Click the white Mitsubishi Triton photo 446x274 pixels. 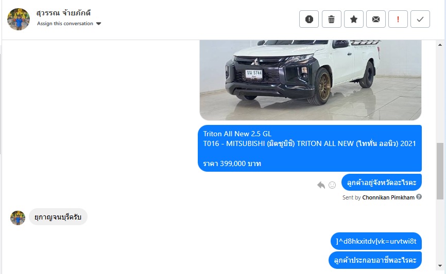311,80
